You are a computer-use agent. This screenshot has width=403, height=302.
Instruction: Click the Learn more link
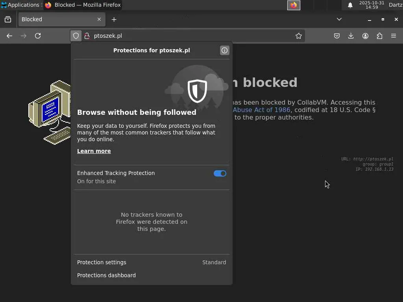coord(94,151)
